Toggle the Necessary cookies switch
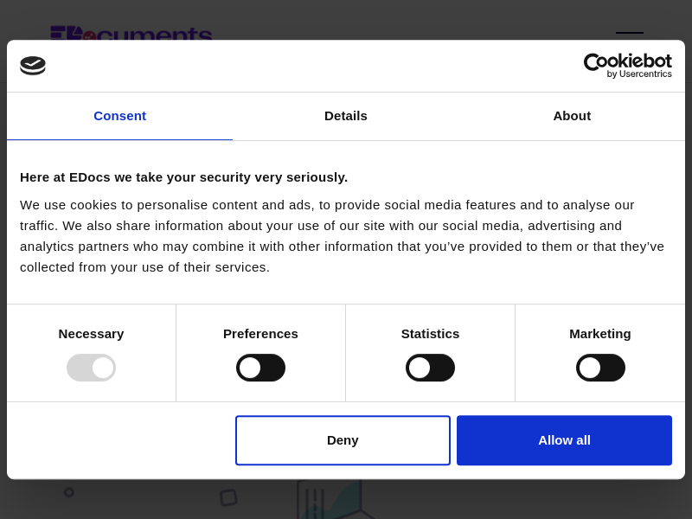 pos(91,368)
